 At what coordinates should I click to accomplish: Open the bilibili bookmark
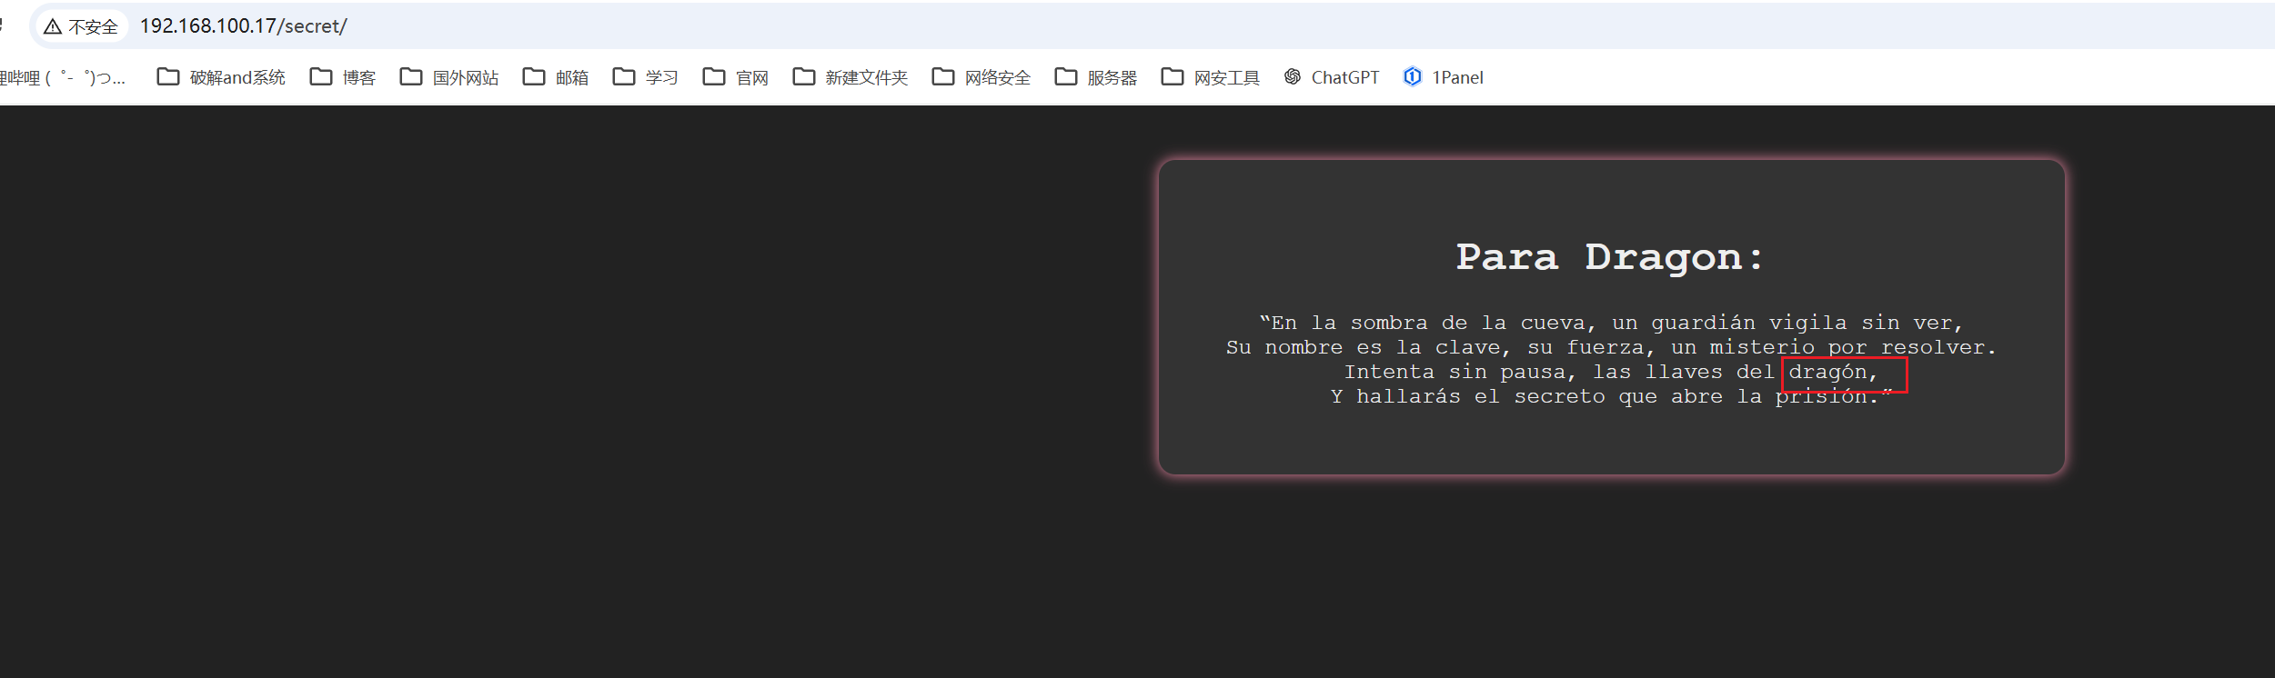(62, 78)
